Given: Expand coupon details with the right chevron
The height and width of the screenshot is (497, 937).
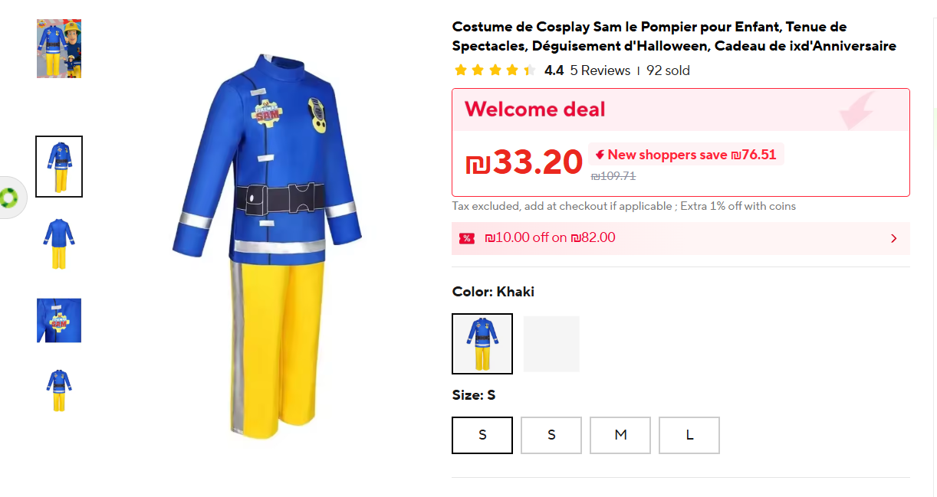Looking at the screenshot, I should tap(893, 238).
